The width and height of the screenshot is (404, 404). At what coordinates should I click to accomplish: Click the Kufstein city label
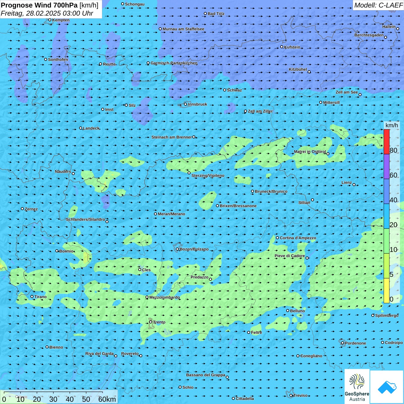coord(292,47)
